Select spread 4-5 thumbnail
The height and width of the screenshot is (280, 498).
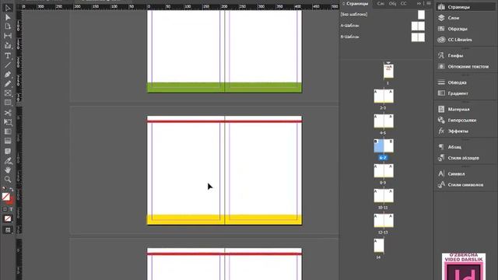384,121
